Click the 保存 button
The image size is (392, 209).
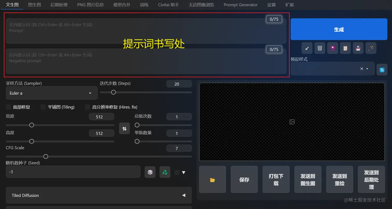(x=244, y=179)
